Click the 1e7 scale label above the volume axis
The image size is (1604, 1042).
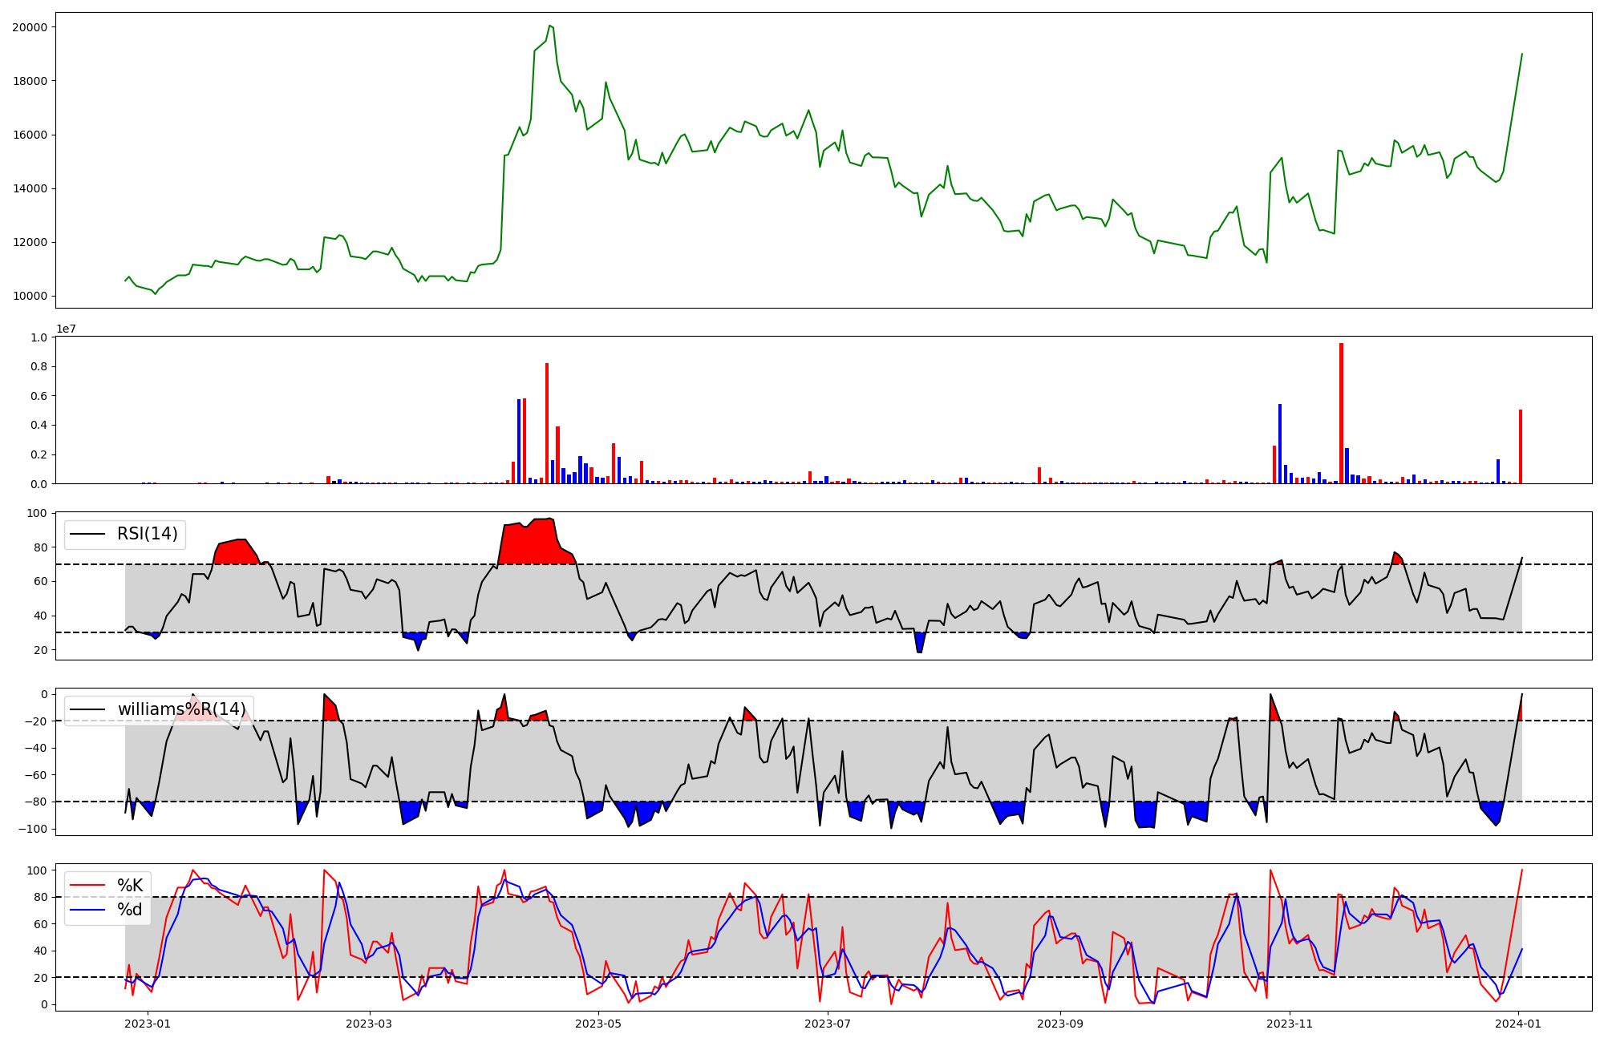(x=66, y=329)
